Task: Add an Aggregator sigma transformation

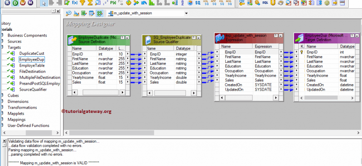Action: point(90,3)
